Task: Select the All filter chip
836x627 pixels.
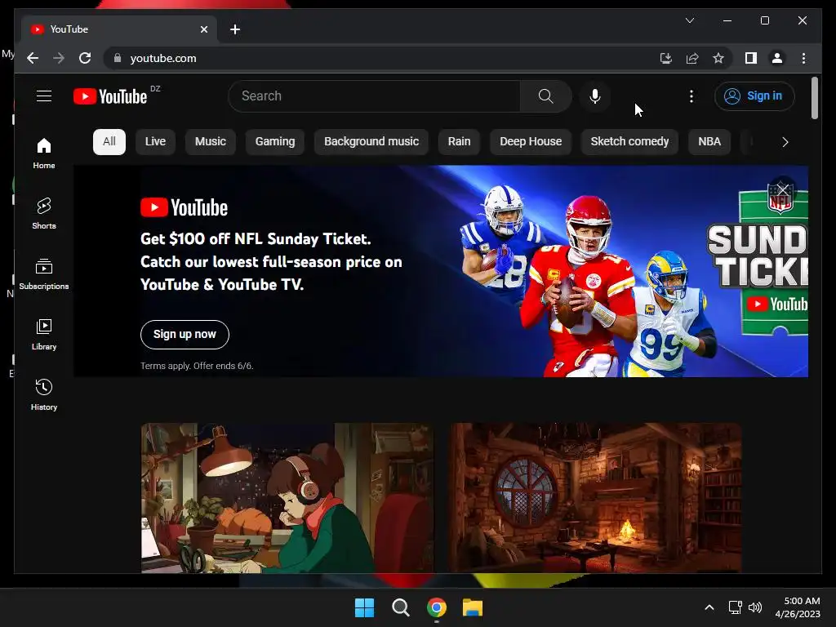Action: [x=109, y=142]
